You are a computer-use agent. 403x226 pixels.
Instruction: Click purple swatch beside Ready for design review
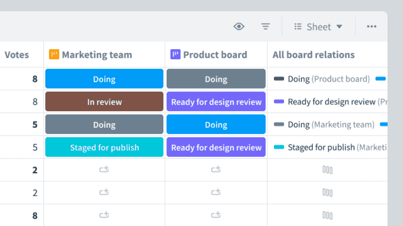(279, 102)
